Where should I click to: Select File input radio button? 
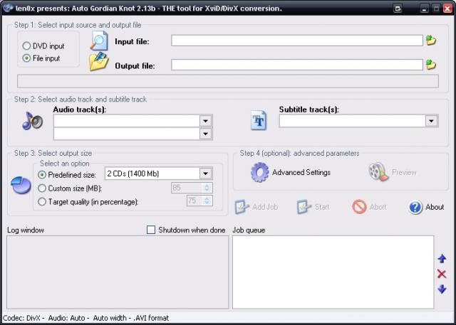(x=26, y=58)
